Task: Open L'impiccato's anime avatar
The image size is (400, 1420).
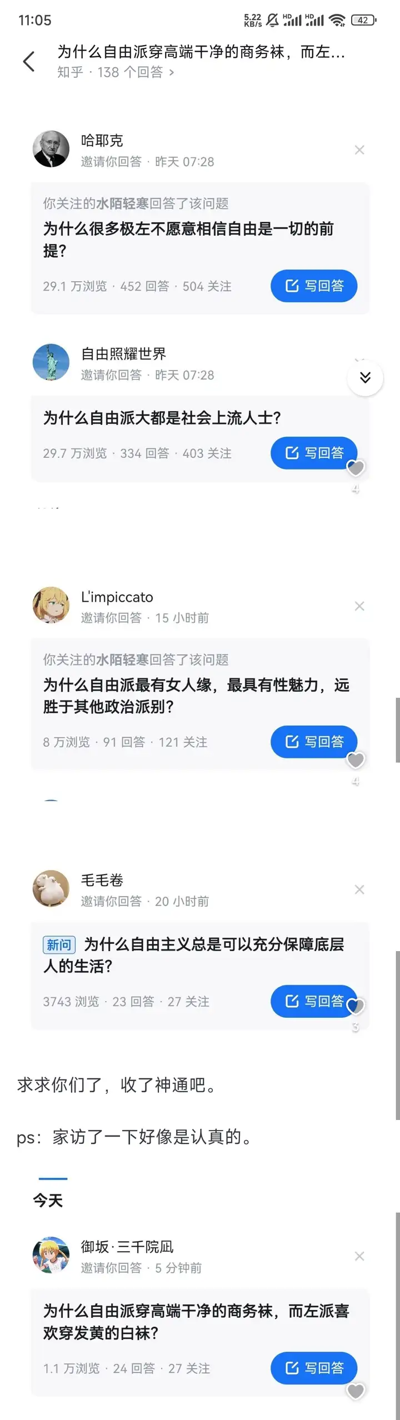Action: click(51, 605)
